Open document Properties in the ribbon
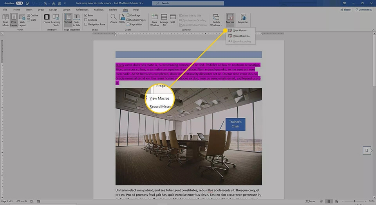This screenshot has width=376, height=205. pos(243,19)
